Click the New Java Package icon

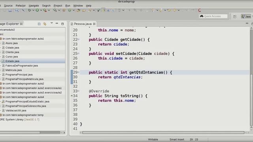[64, 10]
